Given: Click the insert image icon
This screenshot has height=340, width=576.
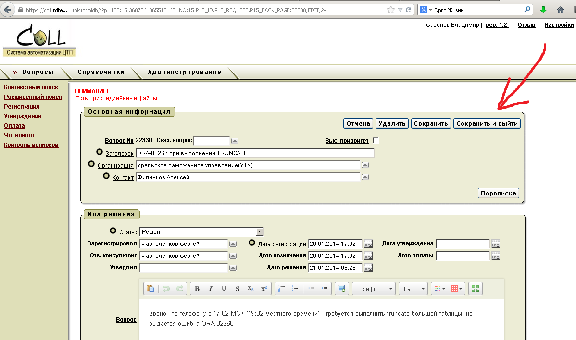Looking at the screenshot, I should pyautogui.click(x=341, y=289).
